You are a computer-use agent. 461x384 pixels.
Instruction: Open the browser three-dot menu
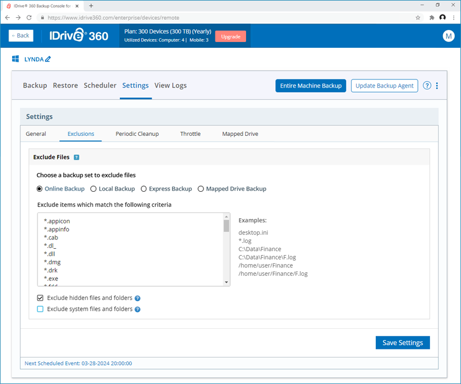(x=454, y=18)
